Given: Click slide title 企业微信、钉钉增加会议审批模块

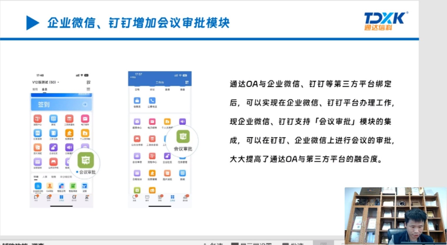Looking at the screenshot, I should click(x=139, y=23).
